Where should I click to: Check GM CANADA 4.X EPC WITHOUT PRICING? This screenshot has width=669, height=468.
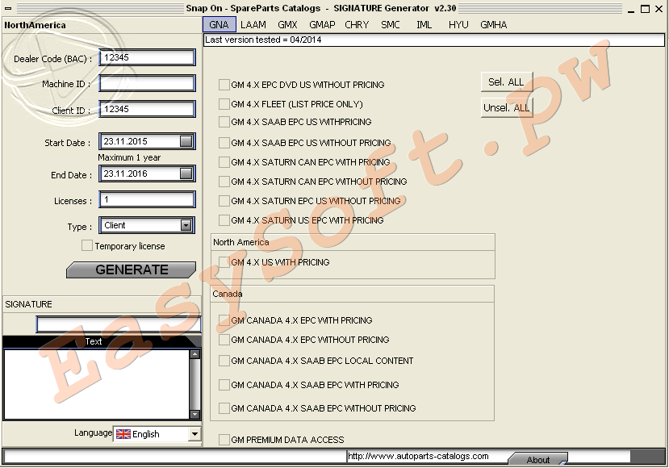coord(224,340)
